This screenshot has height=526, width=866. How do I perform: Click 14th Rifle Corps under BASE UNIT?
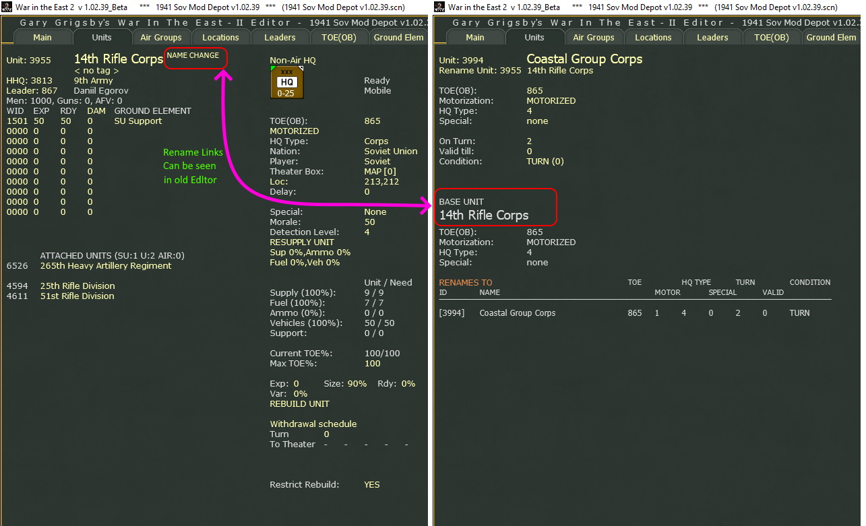[484, 216]
